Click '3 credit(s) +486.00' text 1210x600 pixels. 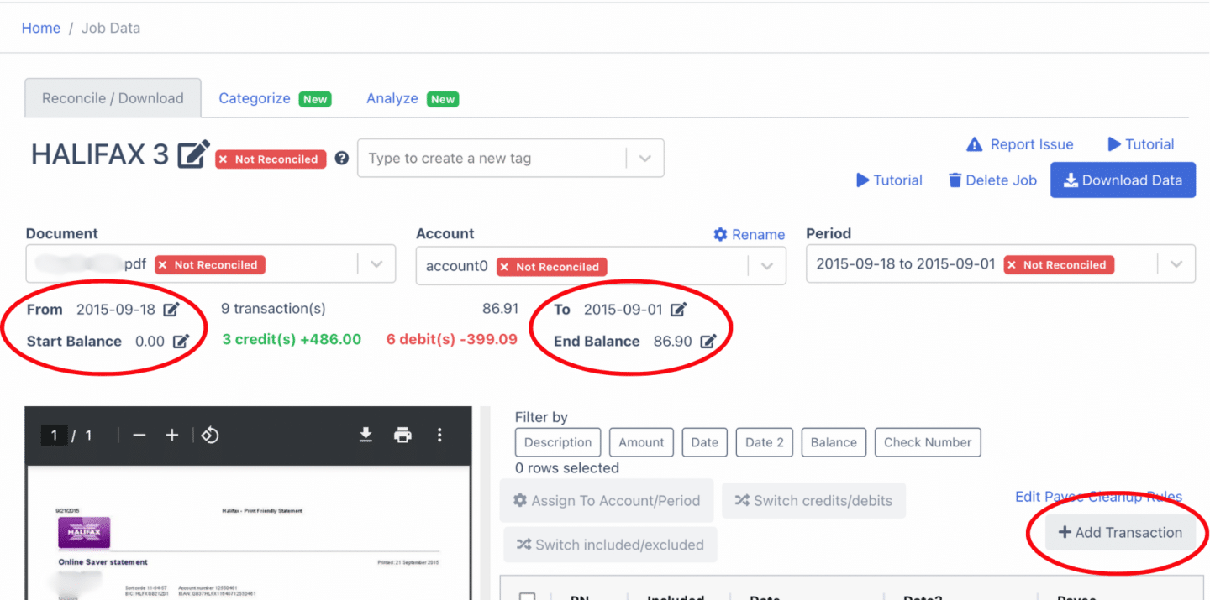(292, 340)
